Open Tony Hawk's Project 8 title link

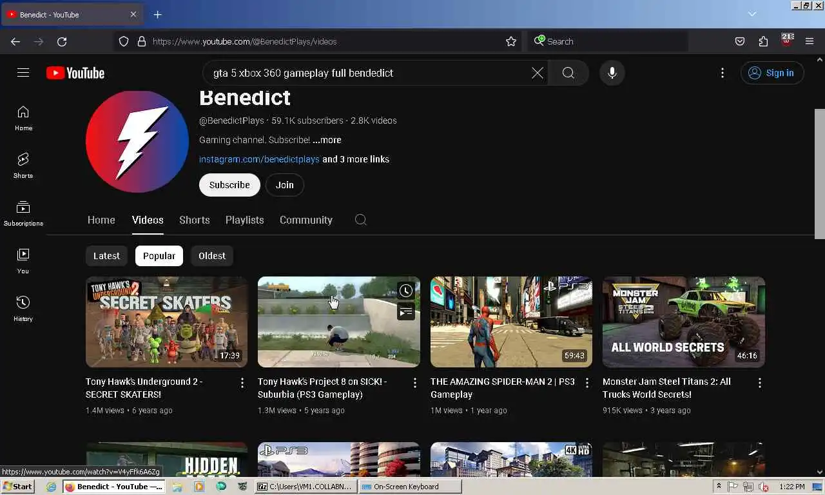coord(322,388)
